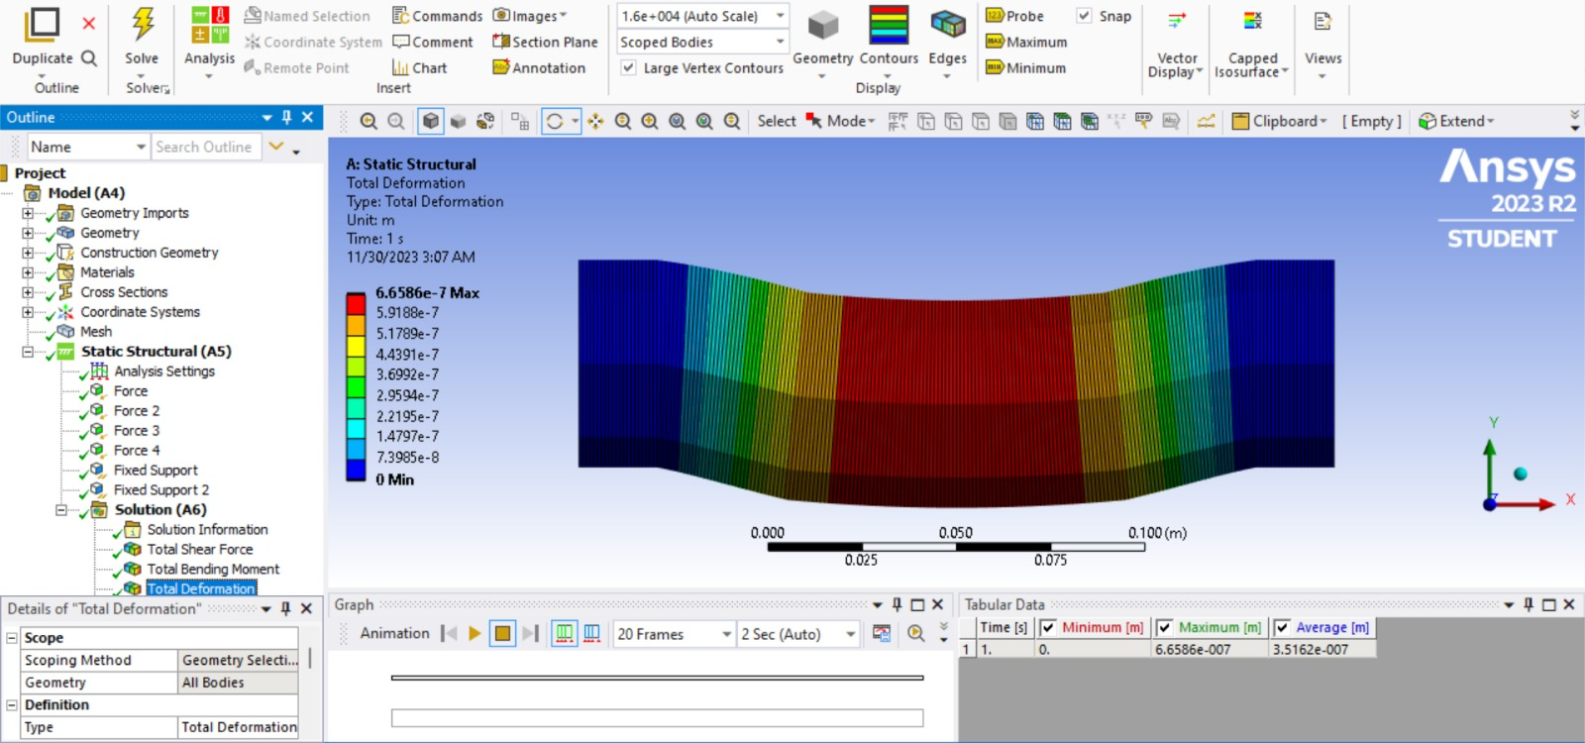Select Total Shear Force result

pyautogui.click(x=200, y=549)
